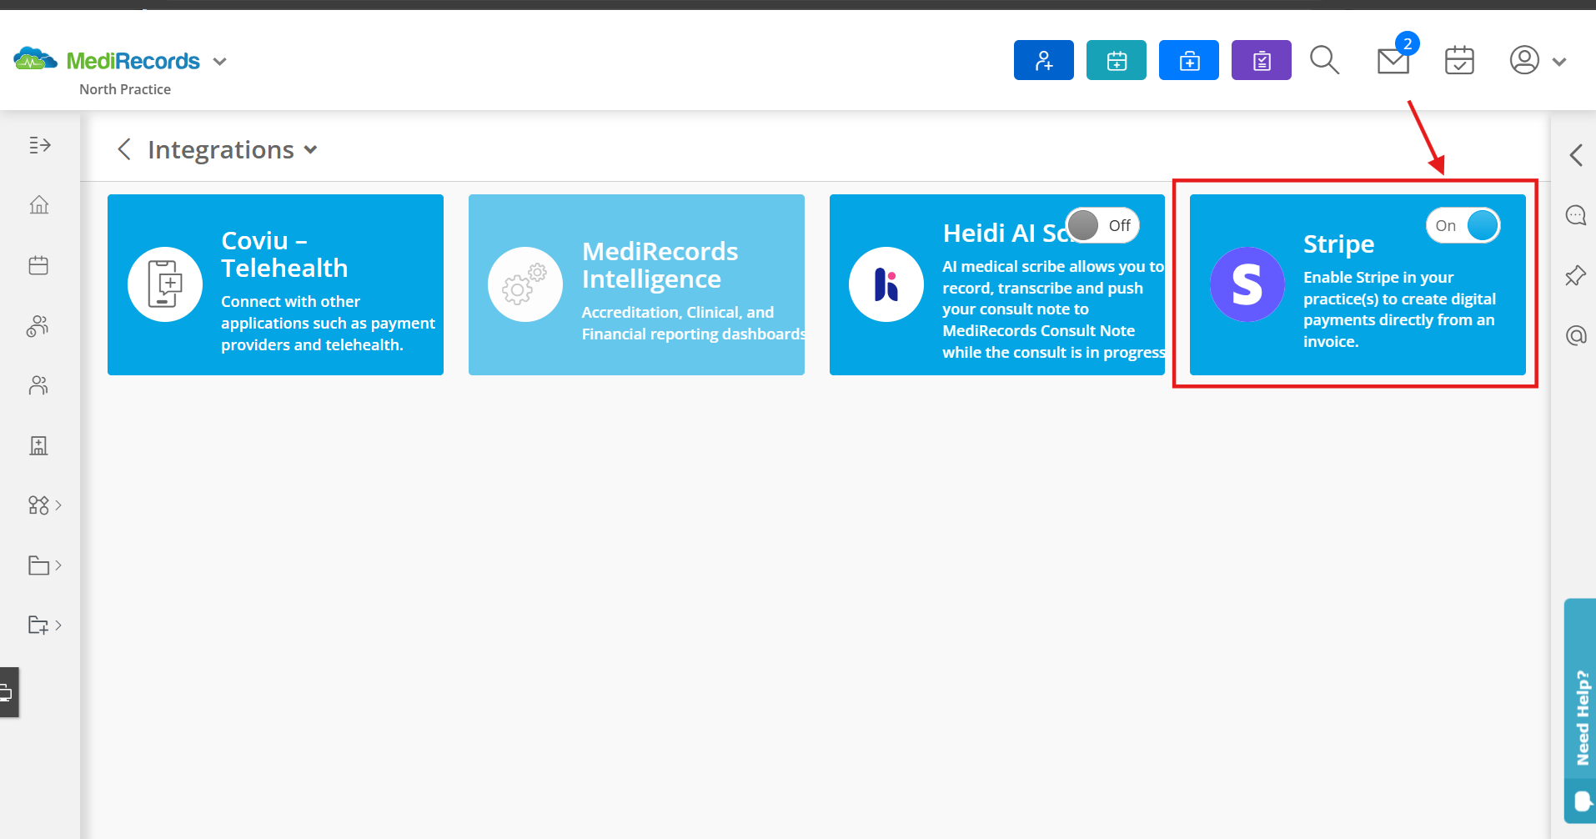Open the chat bubble icon on right rail
Image resolution: width=1596 pixels, height=839 pixels.
point(1575,215)
